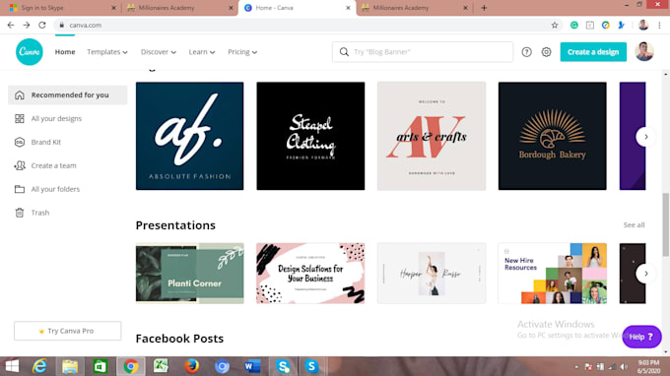The width and height of the screenshot is (670, 376).
Task: Click the page vertical scrollbar thumb
Action: point(665,224)
